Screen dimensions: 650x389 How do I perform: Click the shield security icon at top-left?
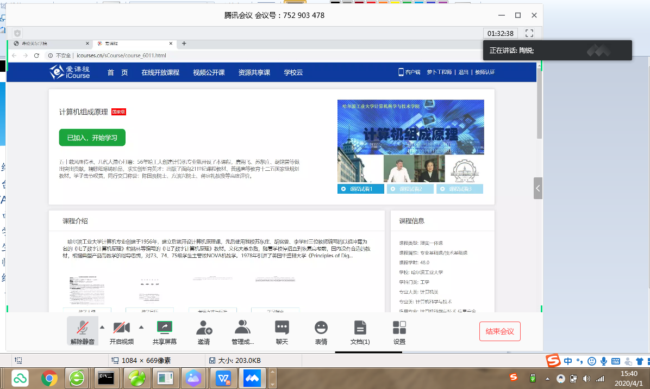17,33
